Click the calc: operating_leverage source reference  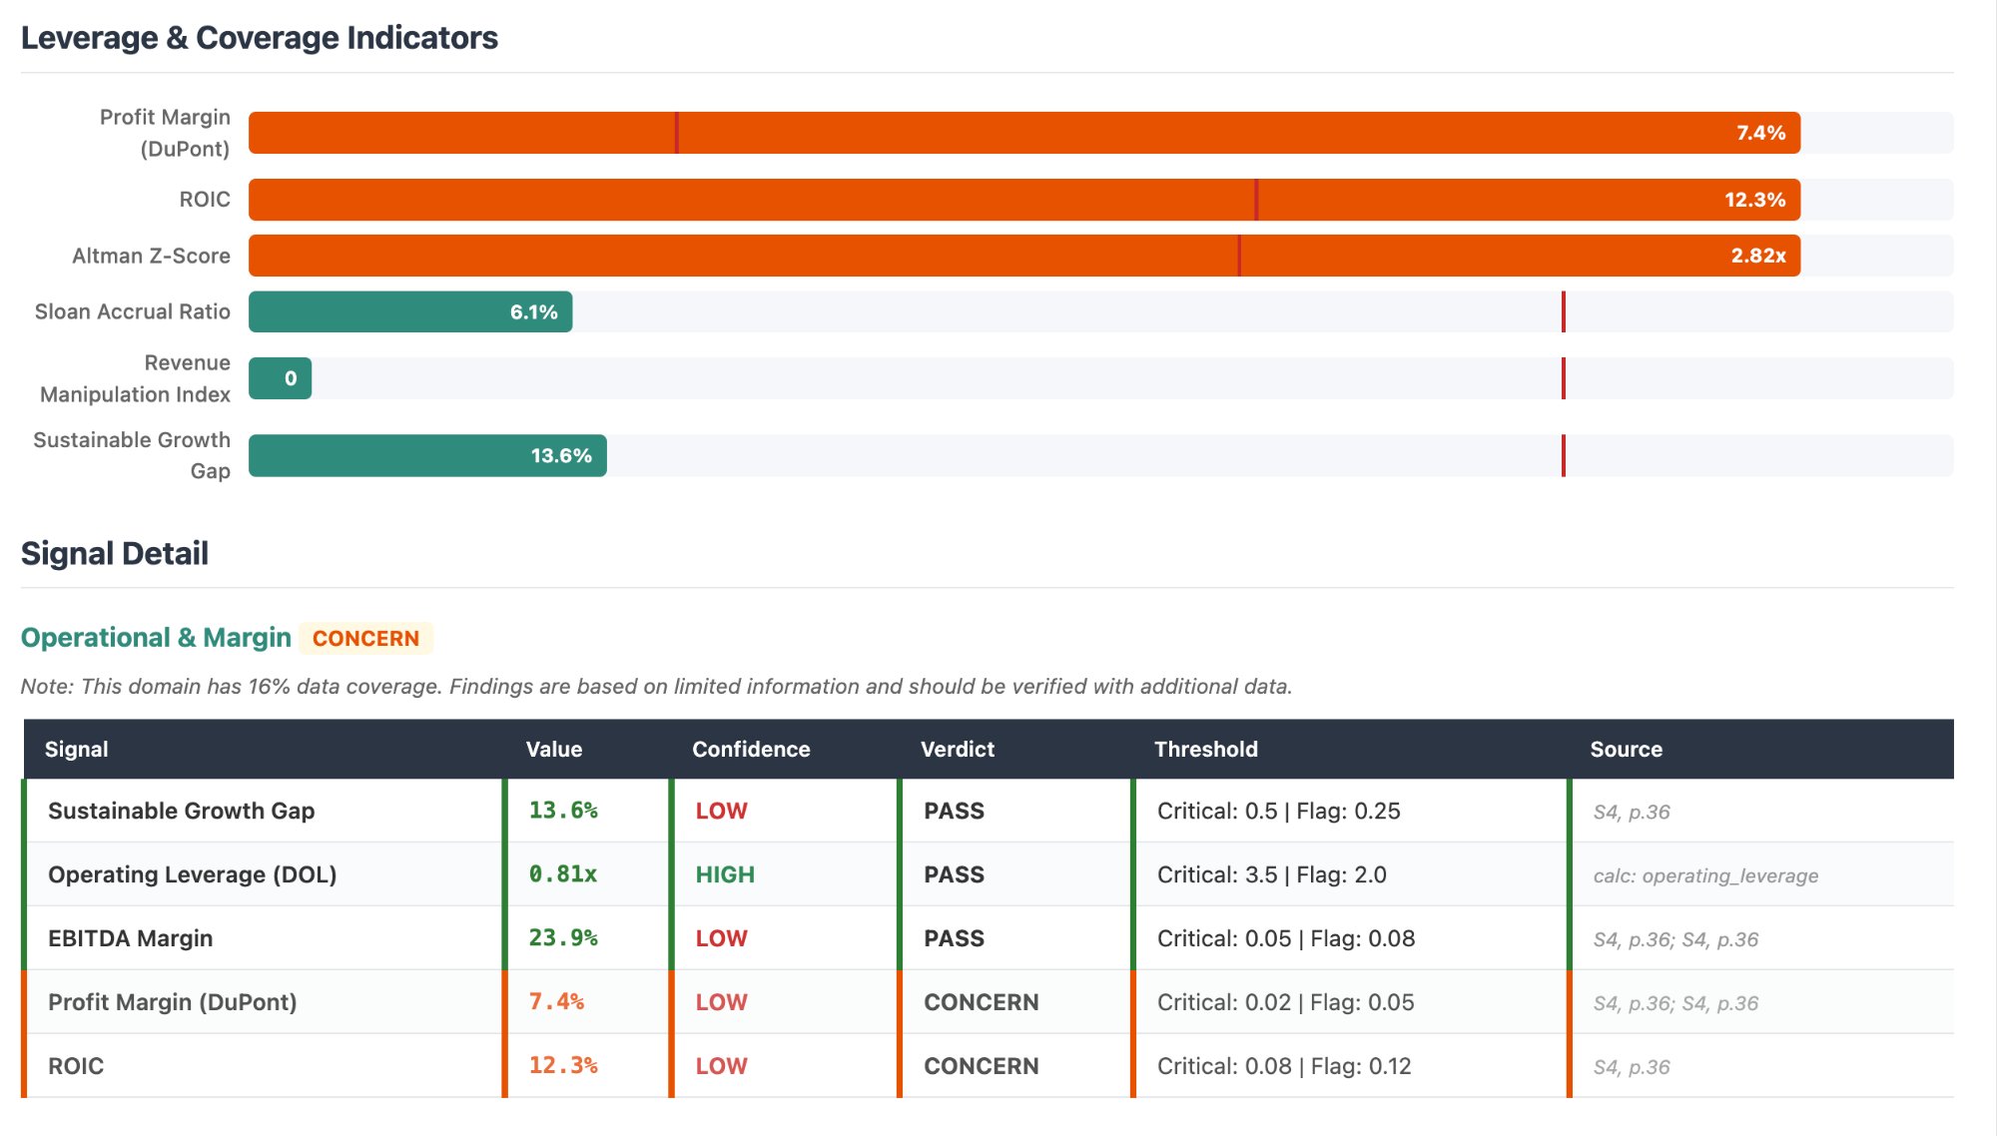pos(1707,875)
